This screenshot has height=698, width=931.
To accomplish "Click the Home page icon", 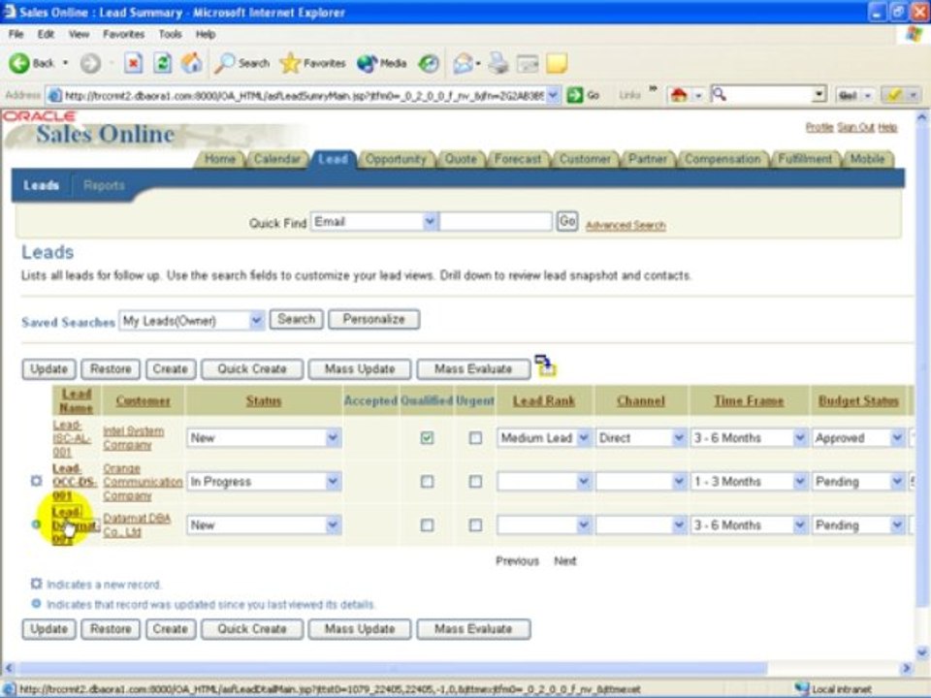I will [x=191, y=63].
